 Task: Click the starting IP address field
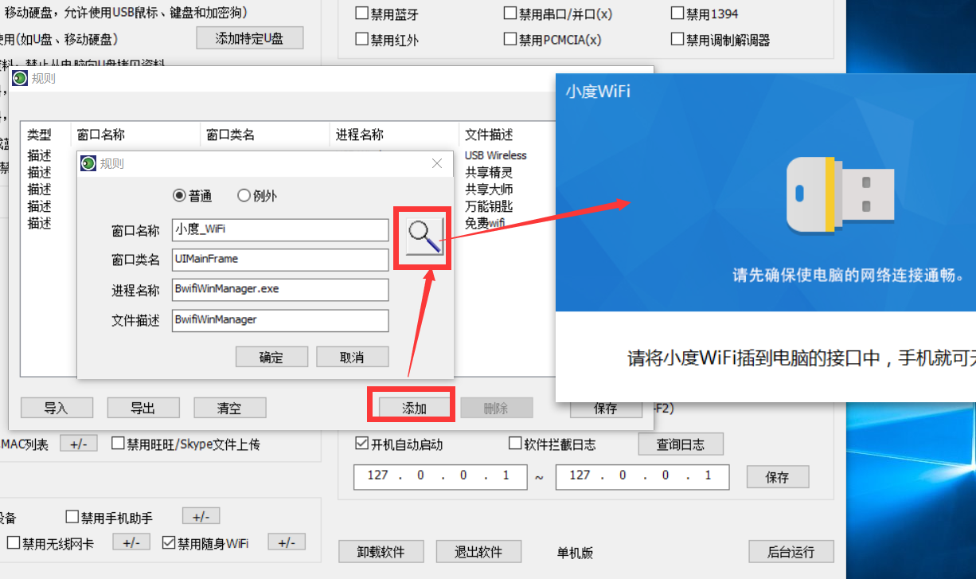click(440, 476)
